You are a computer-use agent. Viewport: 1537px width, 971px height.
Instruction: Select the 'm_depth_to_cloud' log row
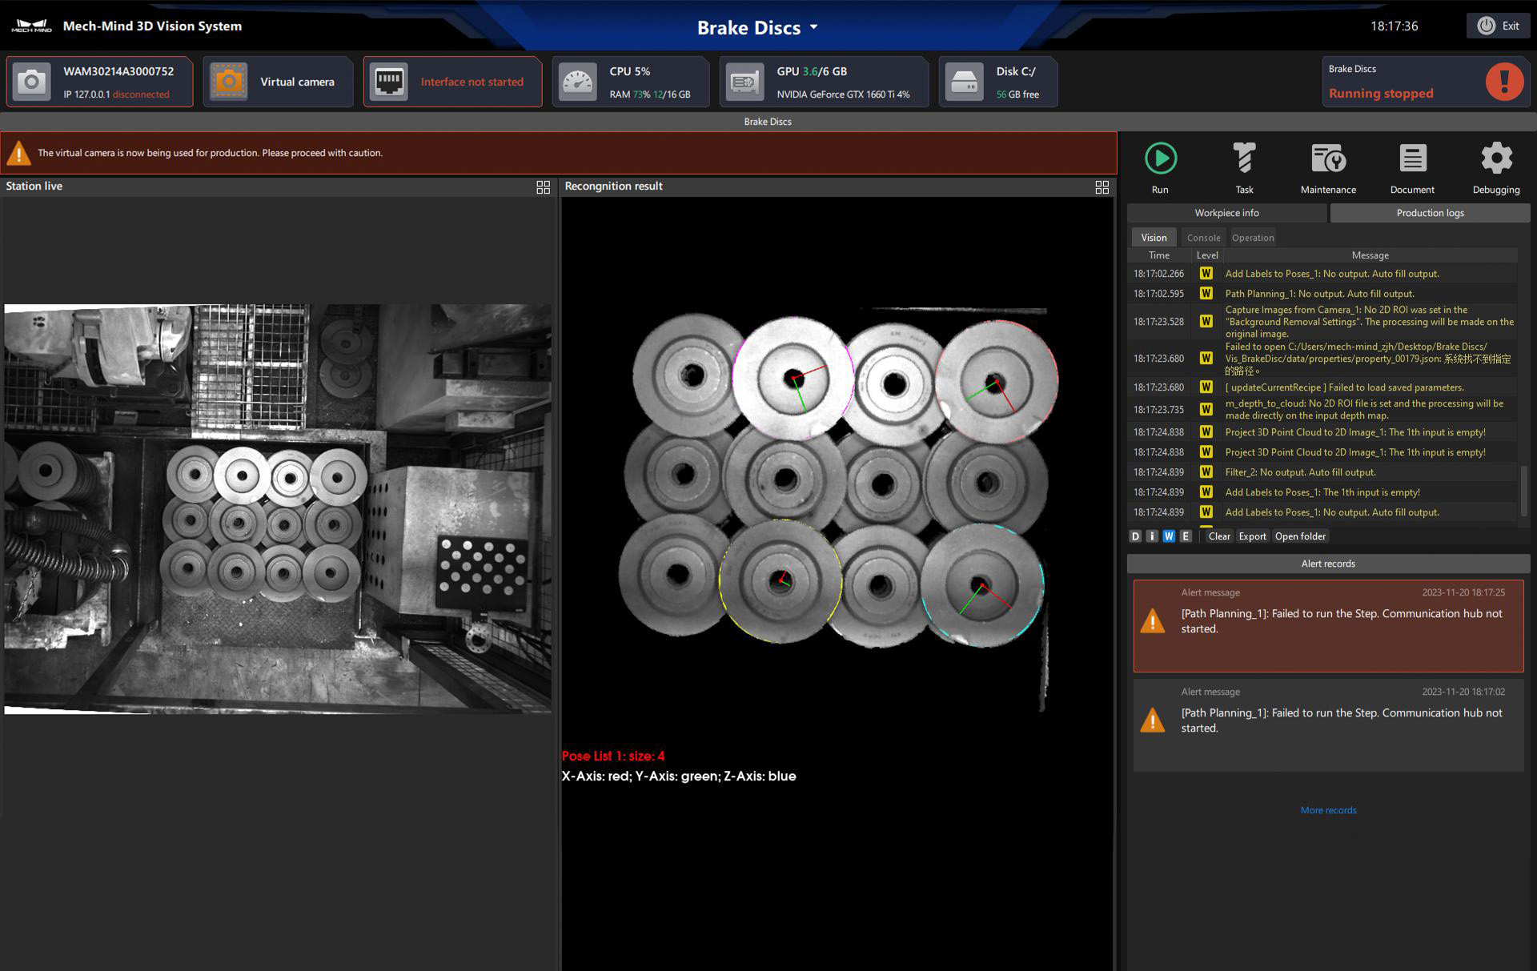pyautogui.click(x=1322, y=410)
